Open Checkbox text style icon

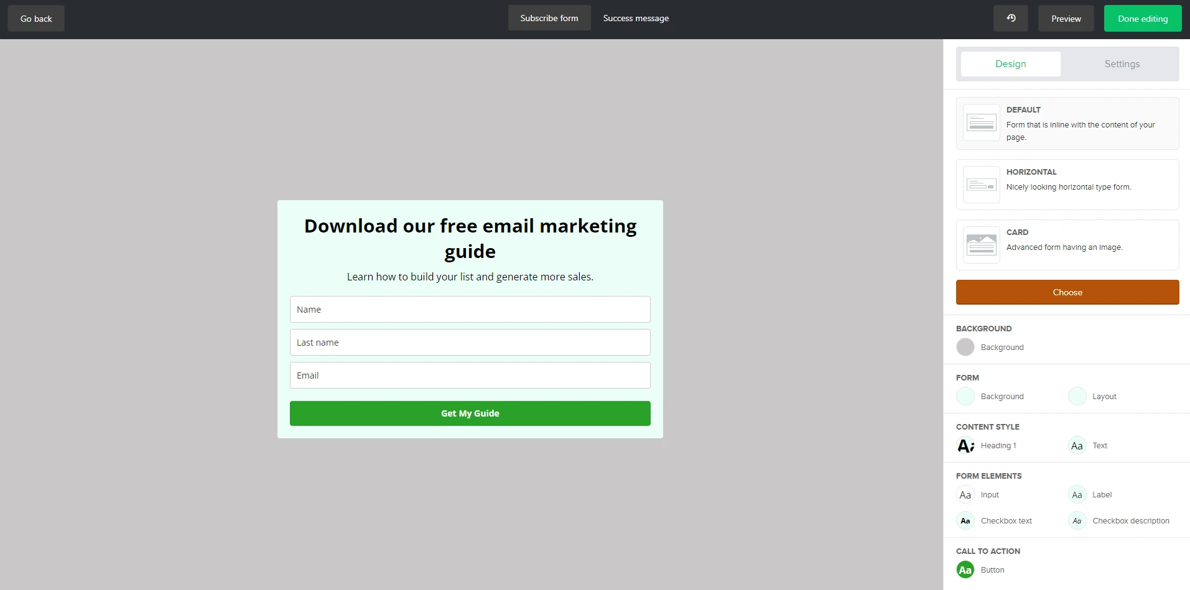pyautogui.click(x=965, y=521)
